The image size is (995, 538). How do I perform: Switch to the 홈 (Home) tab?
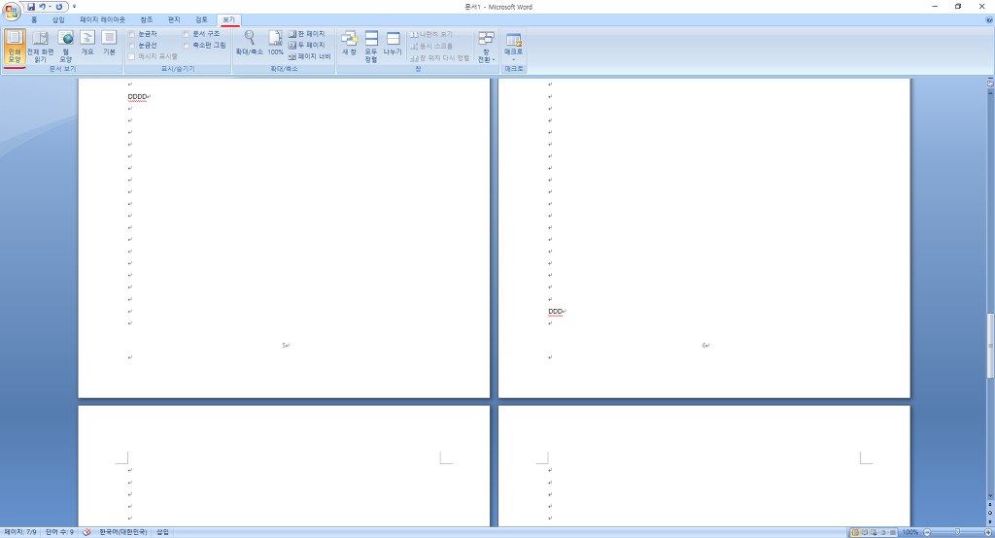(34, 20)
